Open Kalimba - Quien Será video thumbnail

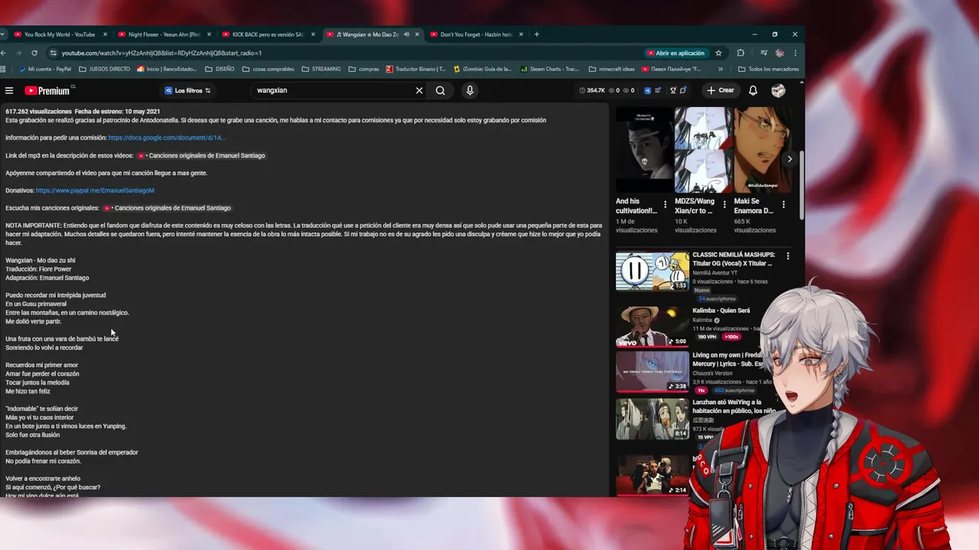click(x=652, y=327)
